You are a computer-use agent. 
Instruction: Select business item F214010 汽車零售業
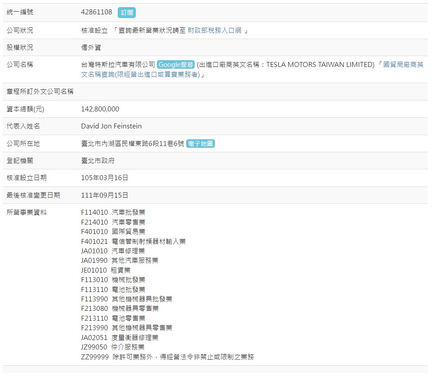pos(113,222)
